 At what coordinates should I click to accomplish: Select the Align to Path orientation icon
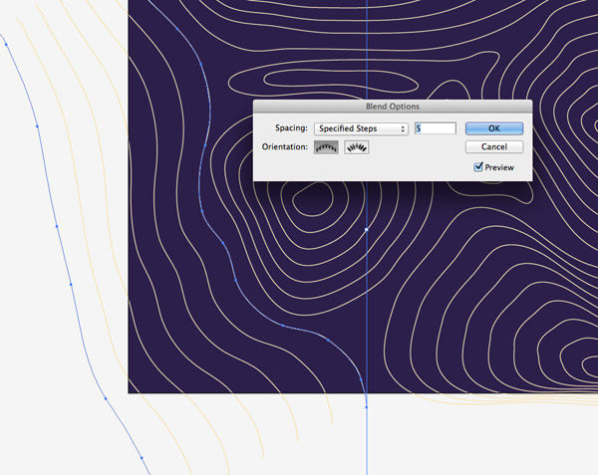[x=357, y=147]
